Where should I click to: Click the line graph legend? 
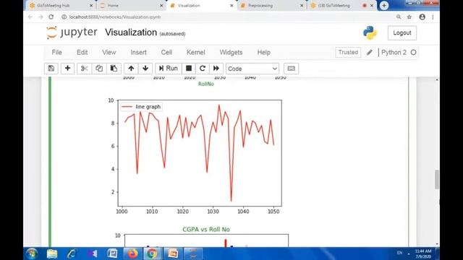coord(141,107)
